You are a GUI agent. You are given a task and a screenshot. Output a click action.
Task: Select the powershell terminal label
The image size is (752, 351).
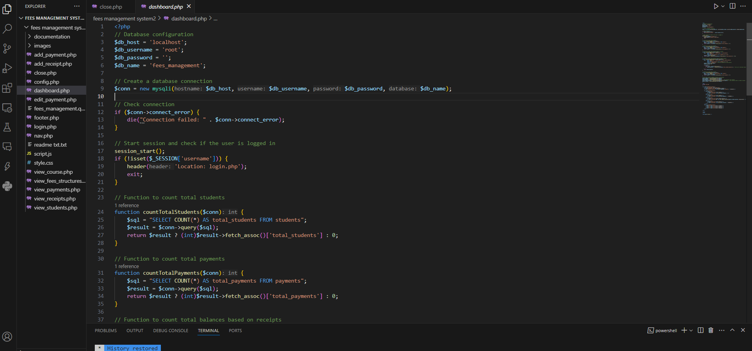pos(662,331)
